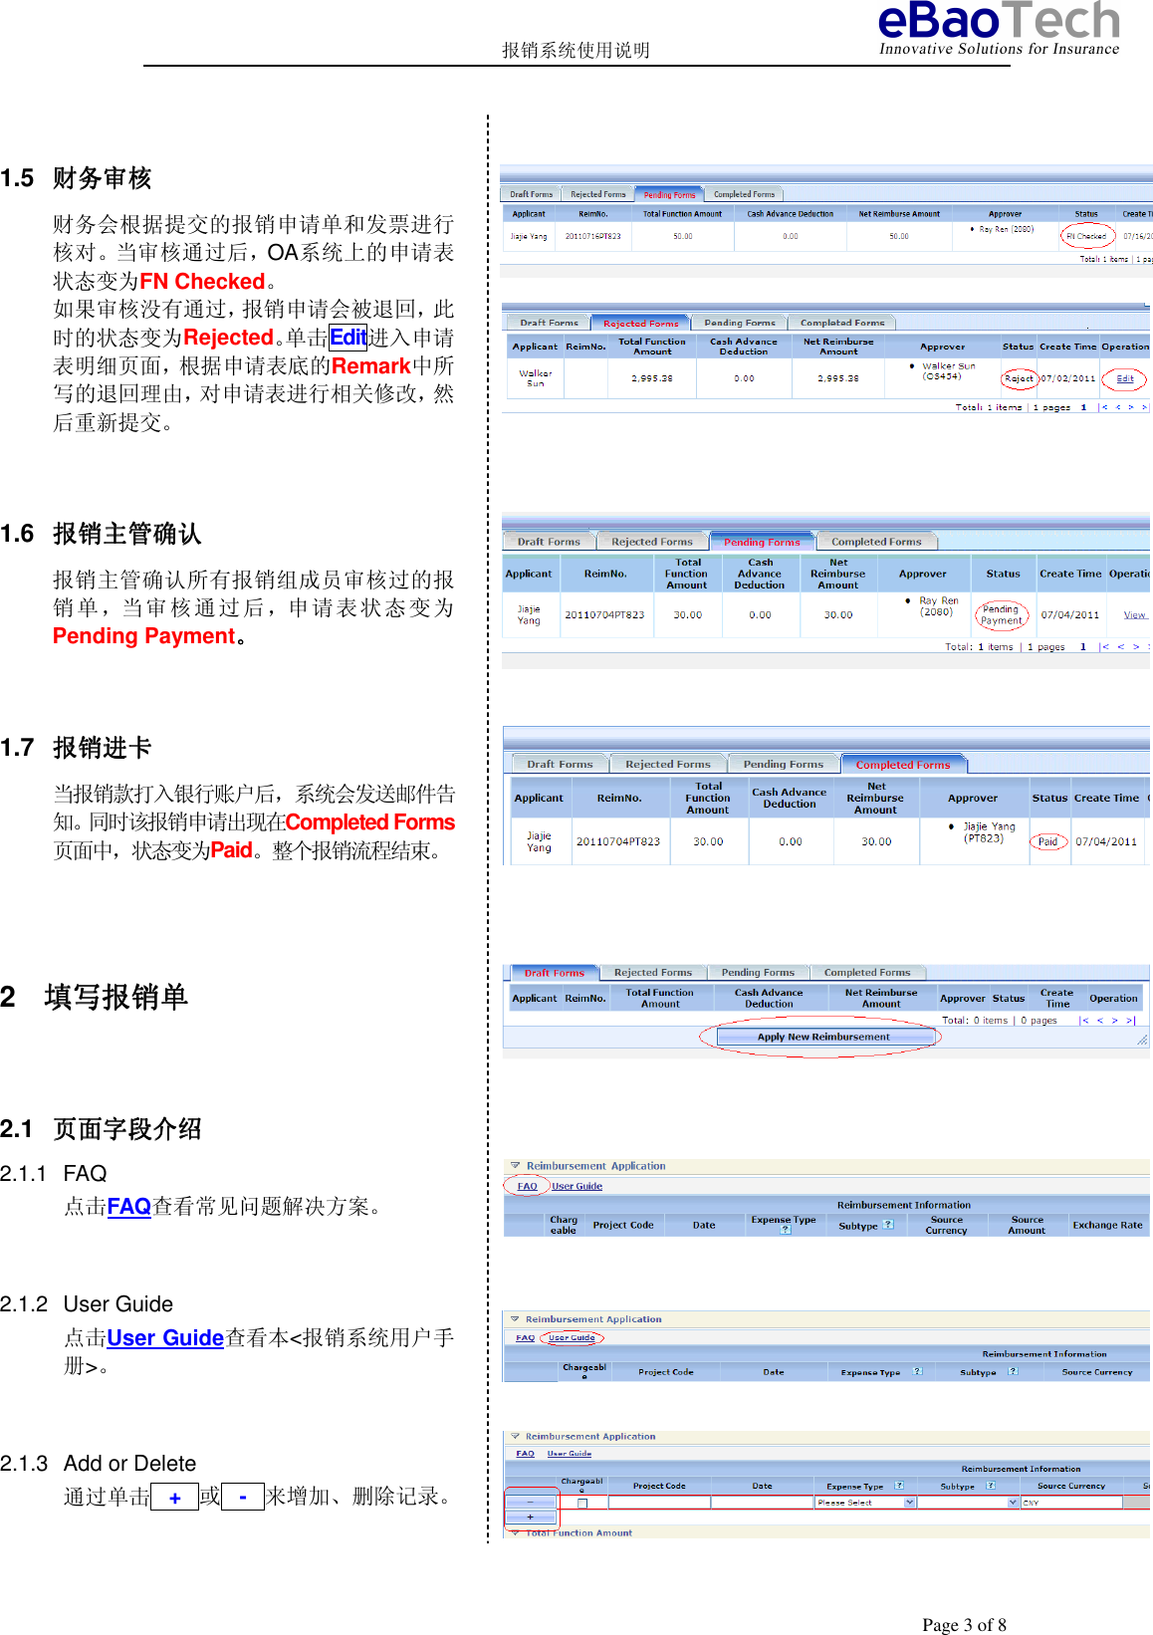
Task: Click the boxed plus symbol in section 2.1.3 text
Action: 174,1497
